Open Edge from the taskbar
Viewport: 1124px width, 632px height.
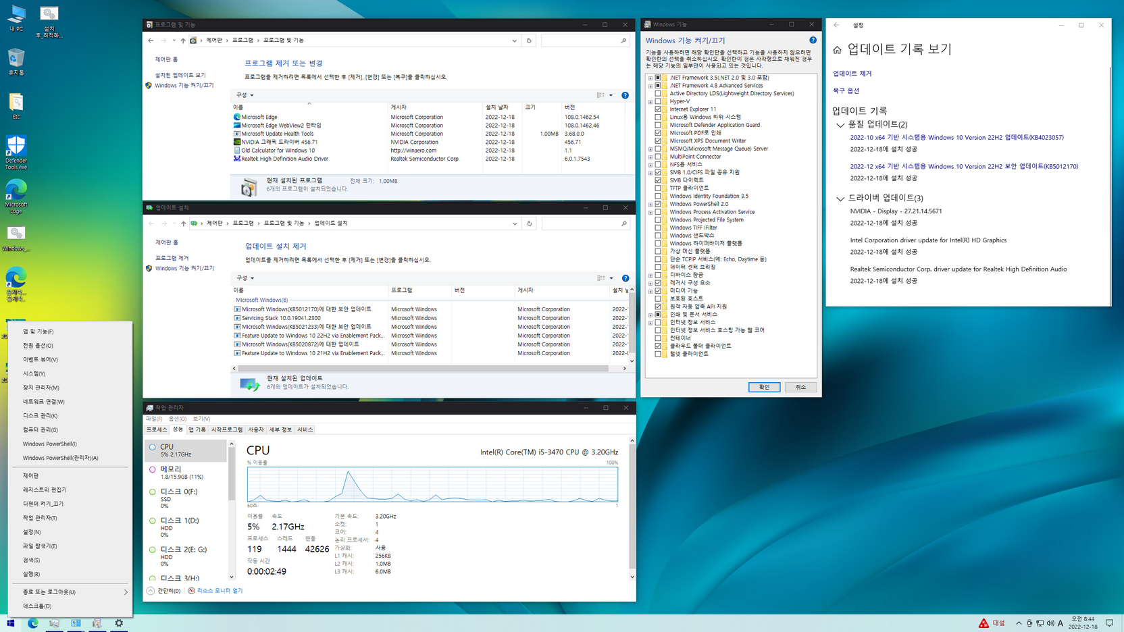point(32,623)
